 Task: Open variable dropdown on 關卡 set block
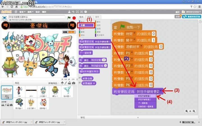coord(134,40)
